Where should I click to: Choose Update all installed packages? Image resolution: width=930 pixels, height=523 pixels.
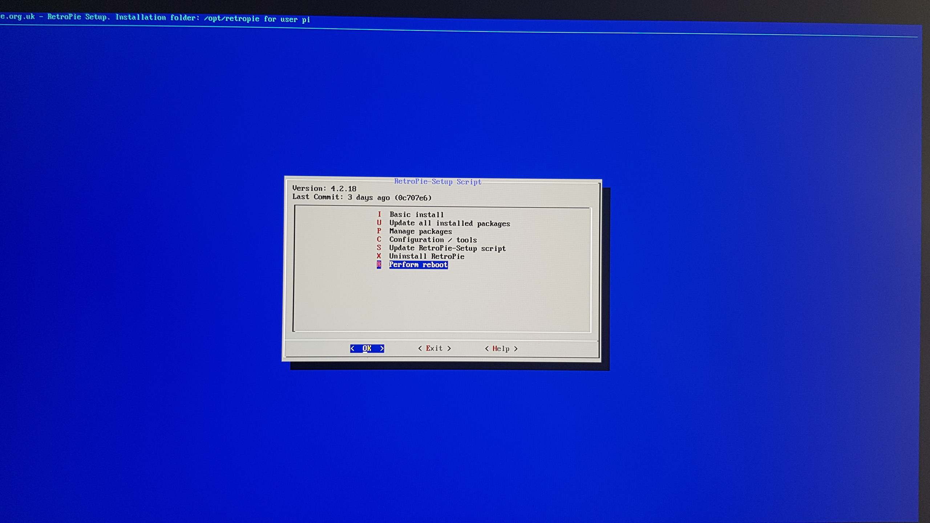click(x=443, y=223)
